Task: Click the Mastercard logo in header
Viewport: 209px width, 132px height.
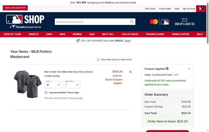Action: 154,22
